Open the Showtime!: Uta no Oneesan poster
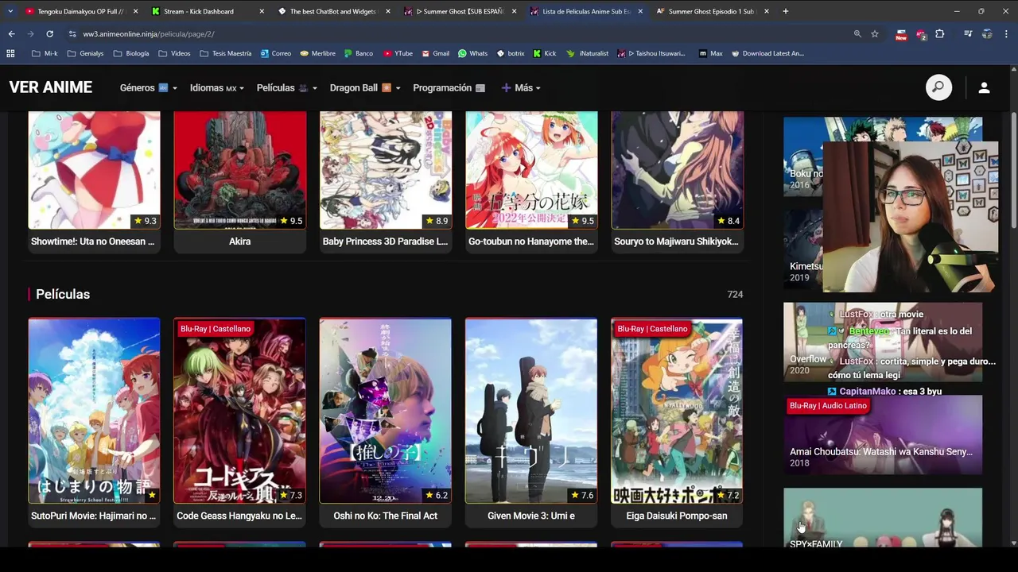Viewport: 1018px width, 572px height. [x=94, y=170]
